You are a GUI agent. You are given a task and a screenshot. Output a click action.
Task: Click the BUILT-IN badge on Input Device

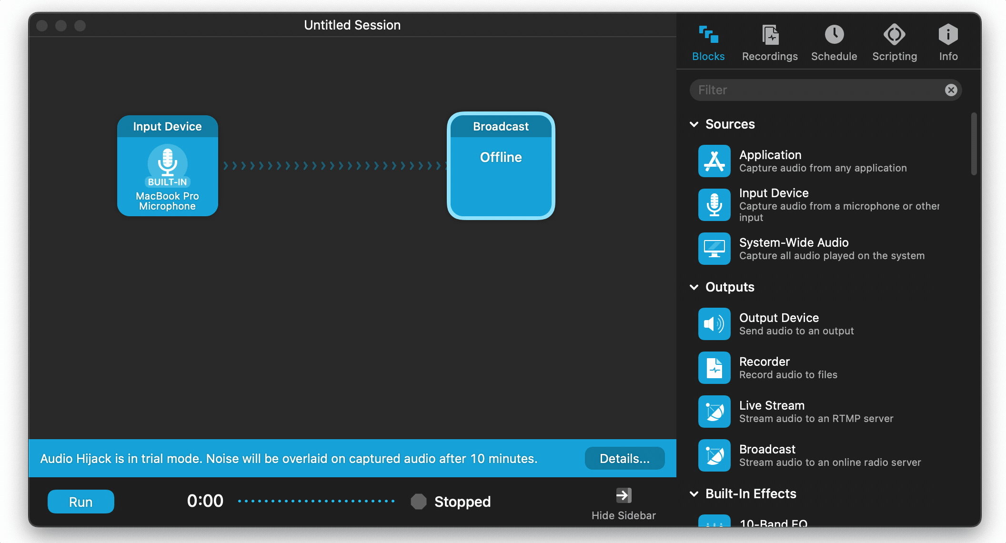coord(167,182)
